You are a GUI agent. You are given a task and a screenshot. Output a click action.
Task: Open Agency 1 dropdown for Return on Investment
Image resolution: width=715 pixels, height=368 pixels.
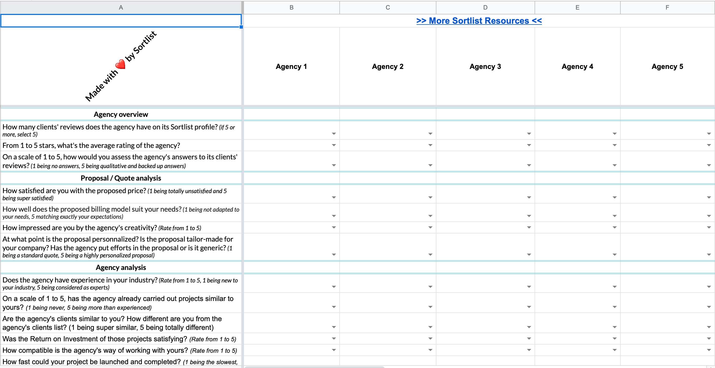pyautogui.click(x=334, y=339)
